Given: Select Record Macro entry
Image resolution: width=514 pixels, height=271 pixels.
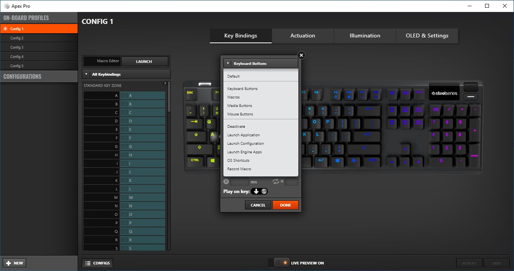Looking at the screenshot, I should (239, 169).
